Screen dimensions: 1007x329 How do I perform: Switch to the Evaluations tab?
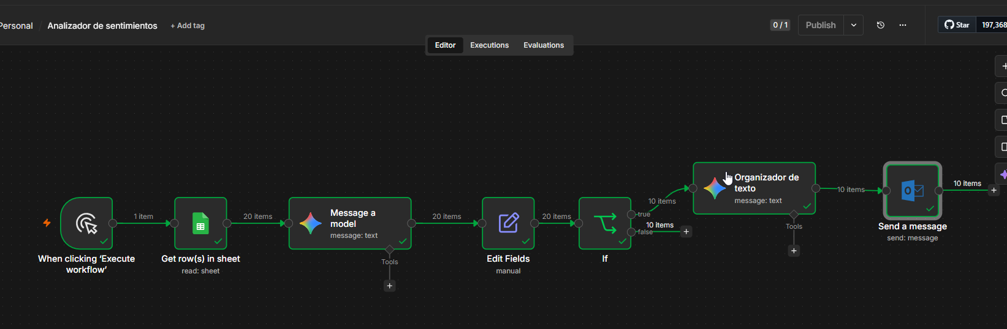544,45
